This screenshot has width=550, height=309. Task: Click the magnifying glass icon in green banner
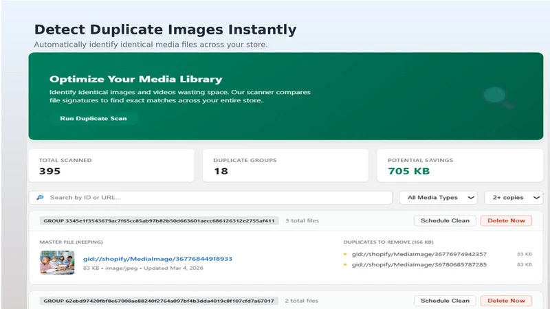click(x=498, y=97)
